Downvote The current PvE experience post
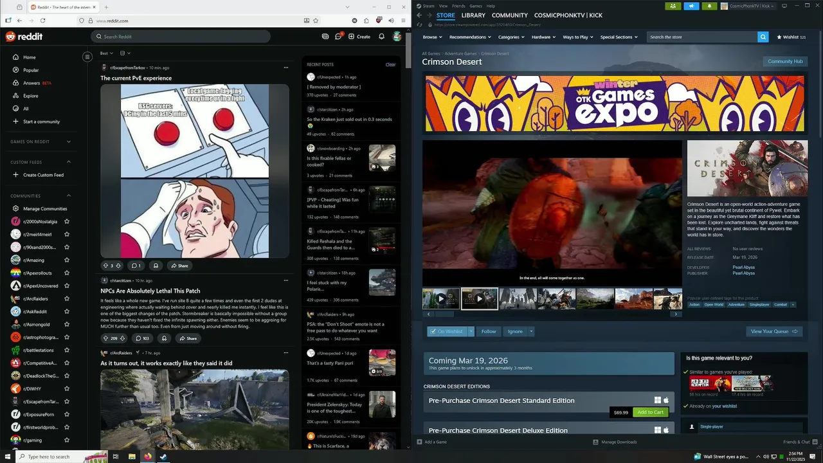 pos(118,266)
